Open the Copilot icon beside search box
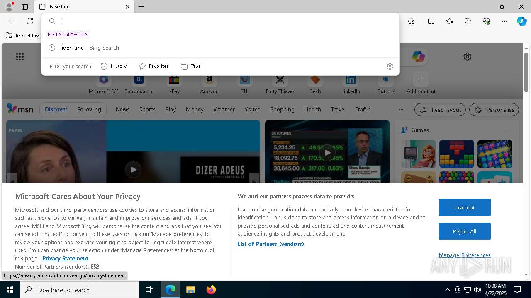The image size is (531, 298). point(418,57)
